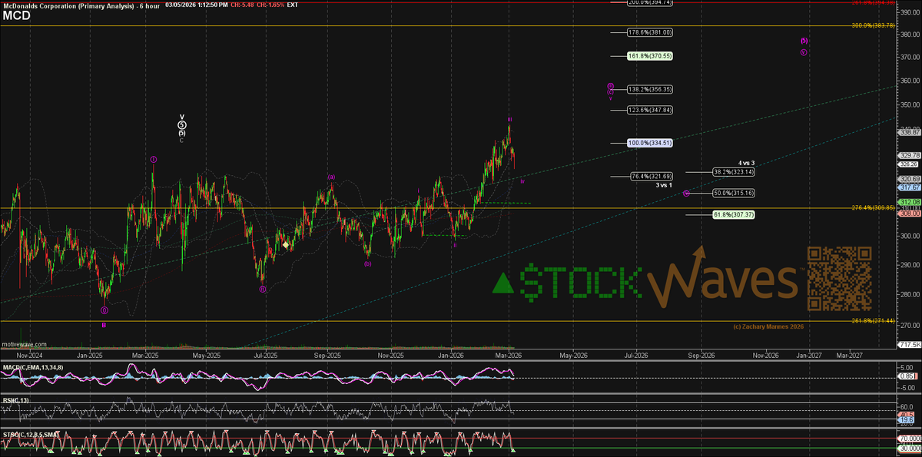
Task: Select the 61.8%(307.37) retracement label
Action: pyautogui.click(x=735, y=214)
